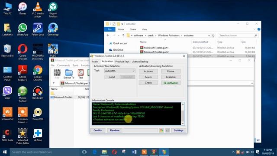Open Task View on taskbar
Screen dimensions: 277x156
84,152
